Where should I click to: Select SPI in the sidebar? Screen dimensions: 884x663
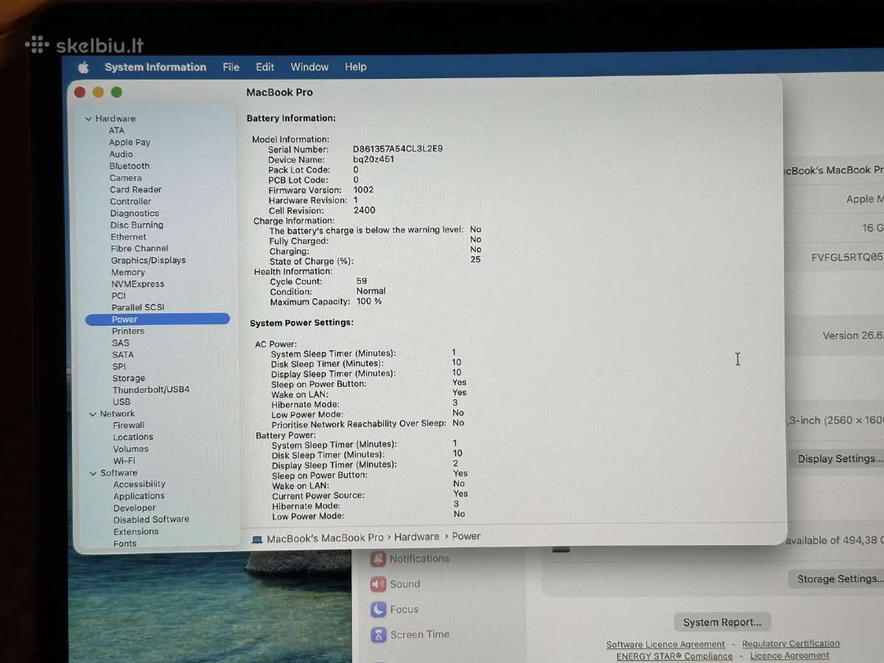(119, 366)
